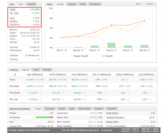Toggle the red Growth legend entry
The image size is (168, 133).
tap(107, 56)
